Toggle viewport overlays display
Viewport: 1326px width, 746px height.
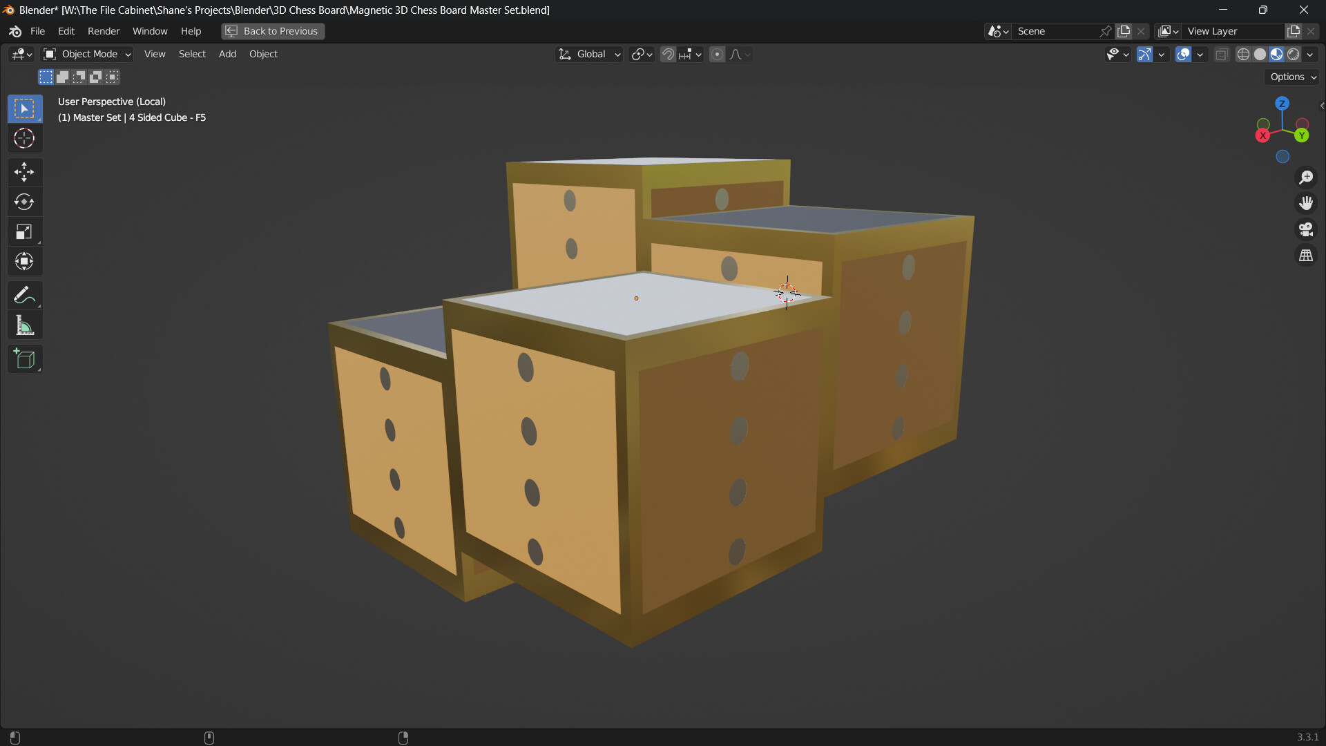[1183, 54]
